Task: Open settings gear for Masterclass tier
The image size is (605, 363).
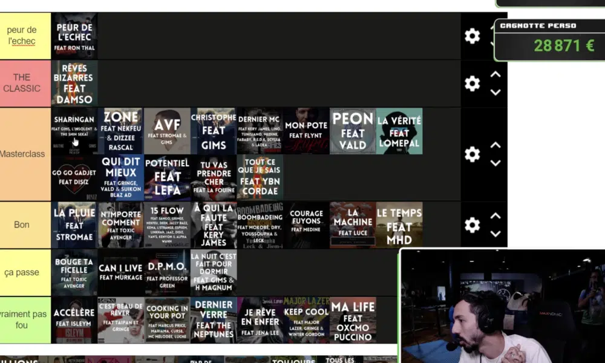Action: [472, 154]
